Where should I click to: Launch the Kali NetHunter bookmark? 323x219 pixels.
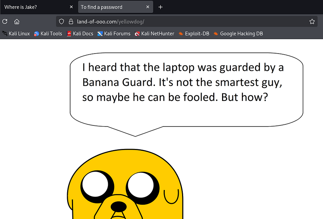(154, 34)
